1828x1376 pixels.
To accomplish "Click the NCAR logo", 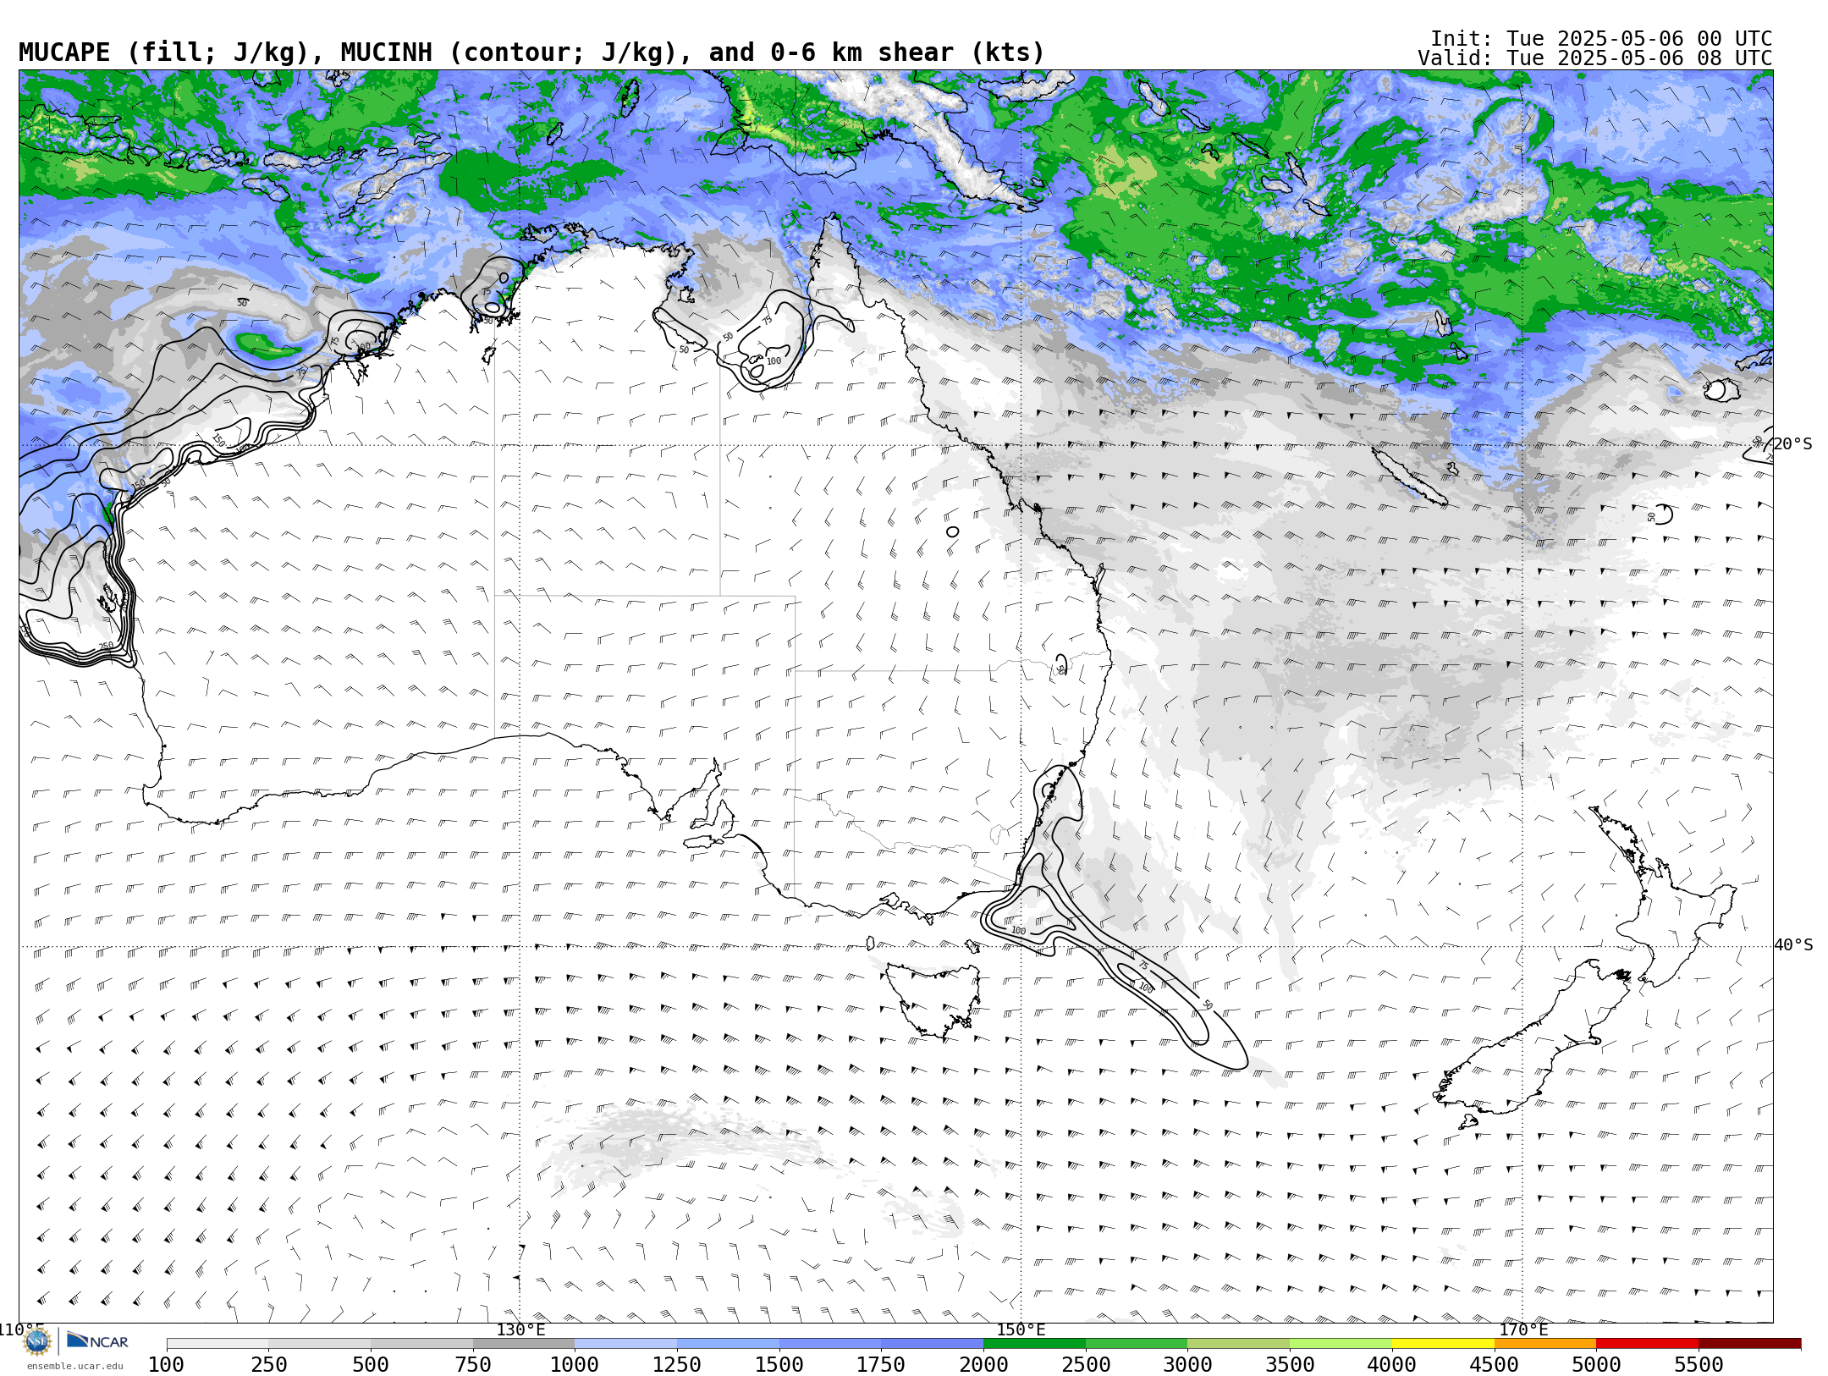I will [x=97, y=1340].
